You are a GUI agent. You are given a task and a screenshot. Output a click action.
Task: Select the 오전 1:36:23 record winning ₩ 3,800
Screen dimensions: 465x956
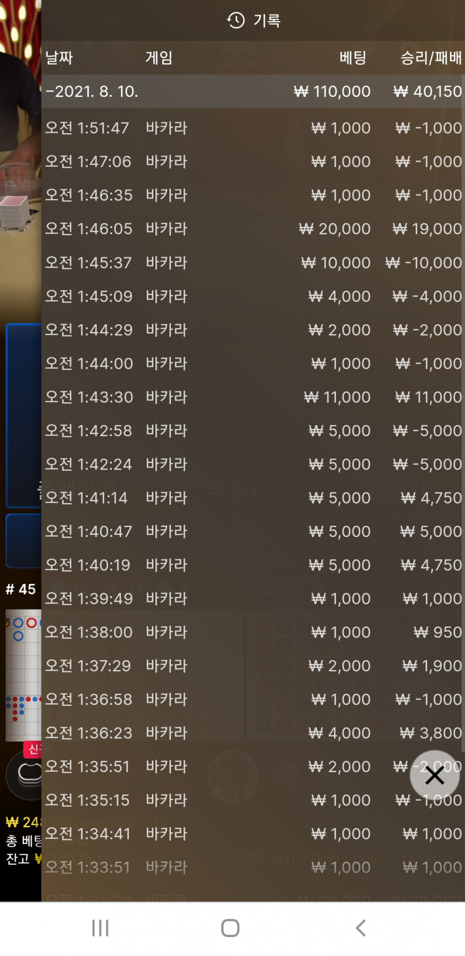click(253, 733)
